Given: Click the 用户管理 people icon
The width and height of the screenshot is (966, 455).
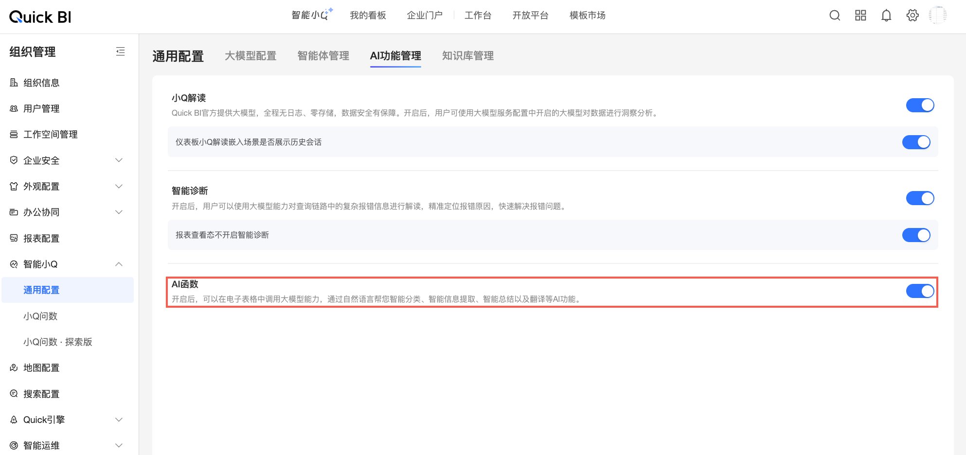Looking at the screenshot, I should (14, 108).
